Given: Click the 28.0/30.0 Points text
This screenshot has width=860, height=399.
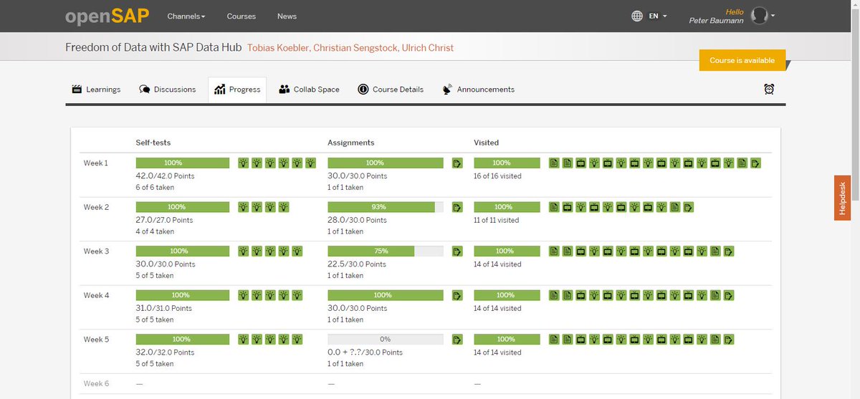Looking at the screenshot, I should (x=357, y=220).
